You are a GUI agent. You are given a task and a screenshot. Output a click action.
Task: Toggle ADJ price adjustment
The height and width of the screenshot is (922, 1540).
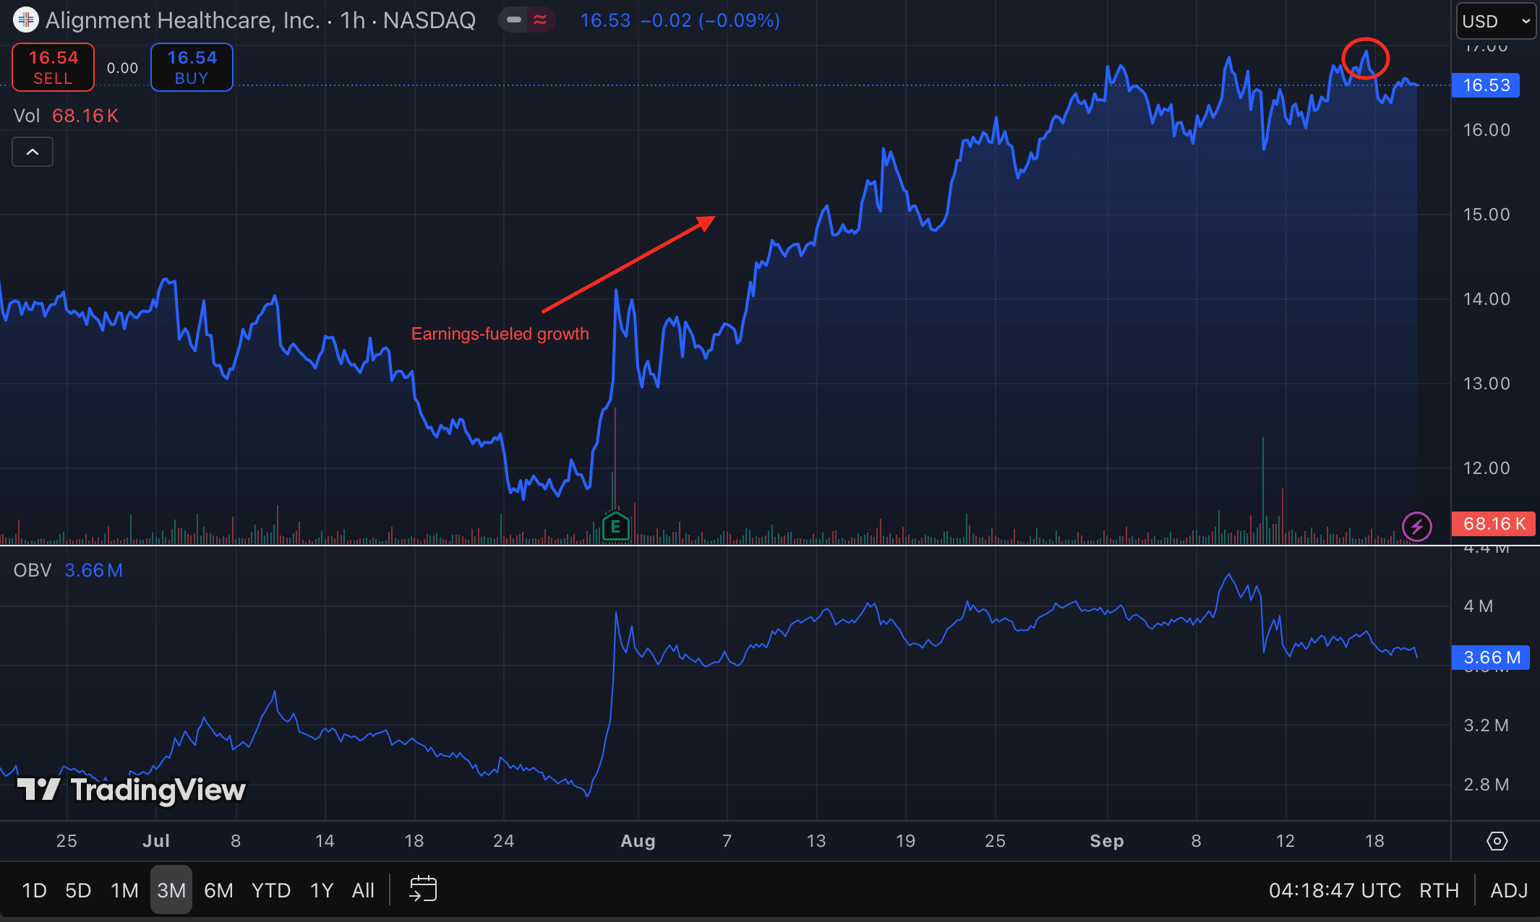coord(1508,890)
